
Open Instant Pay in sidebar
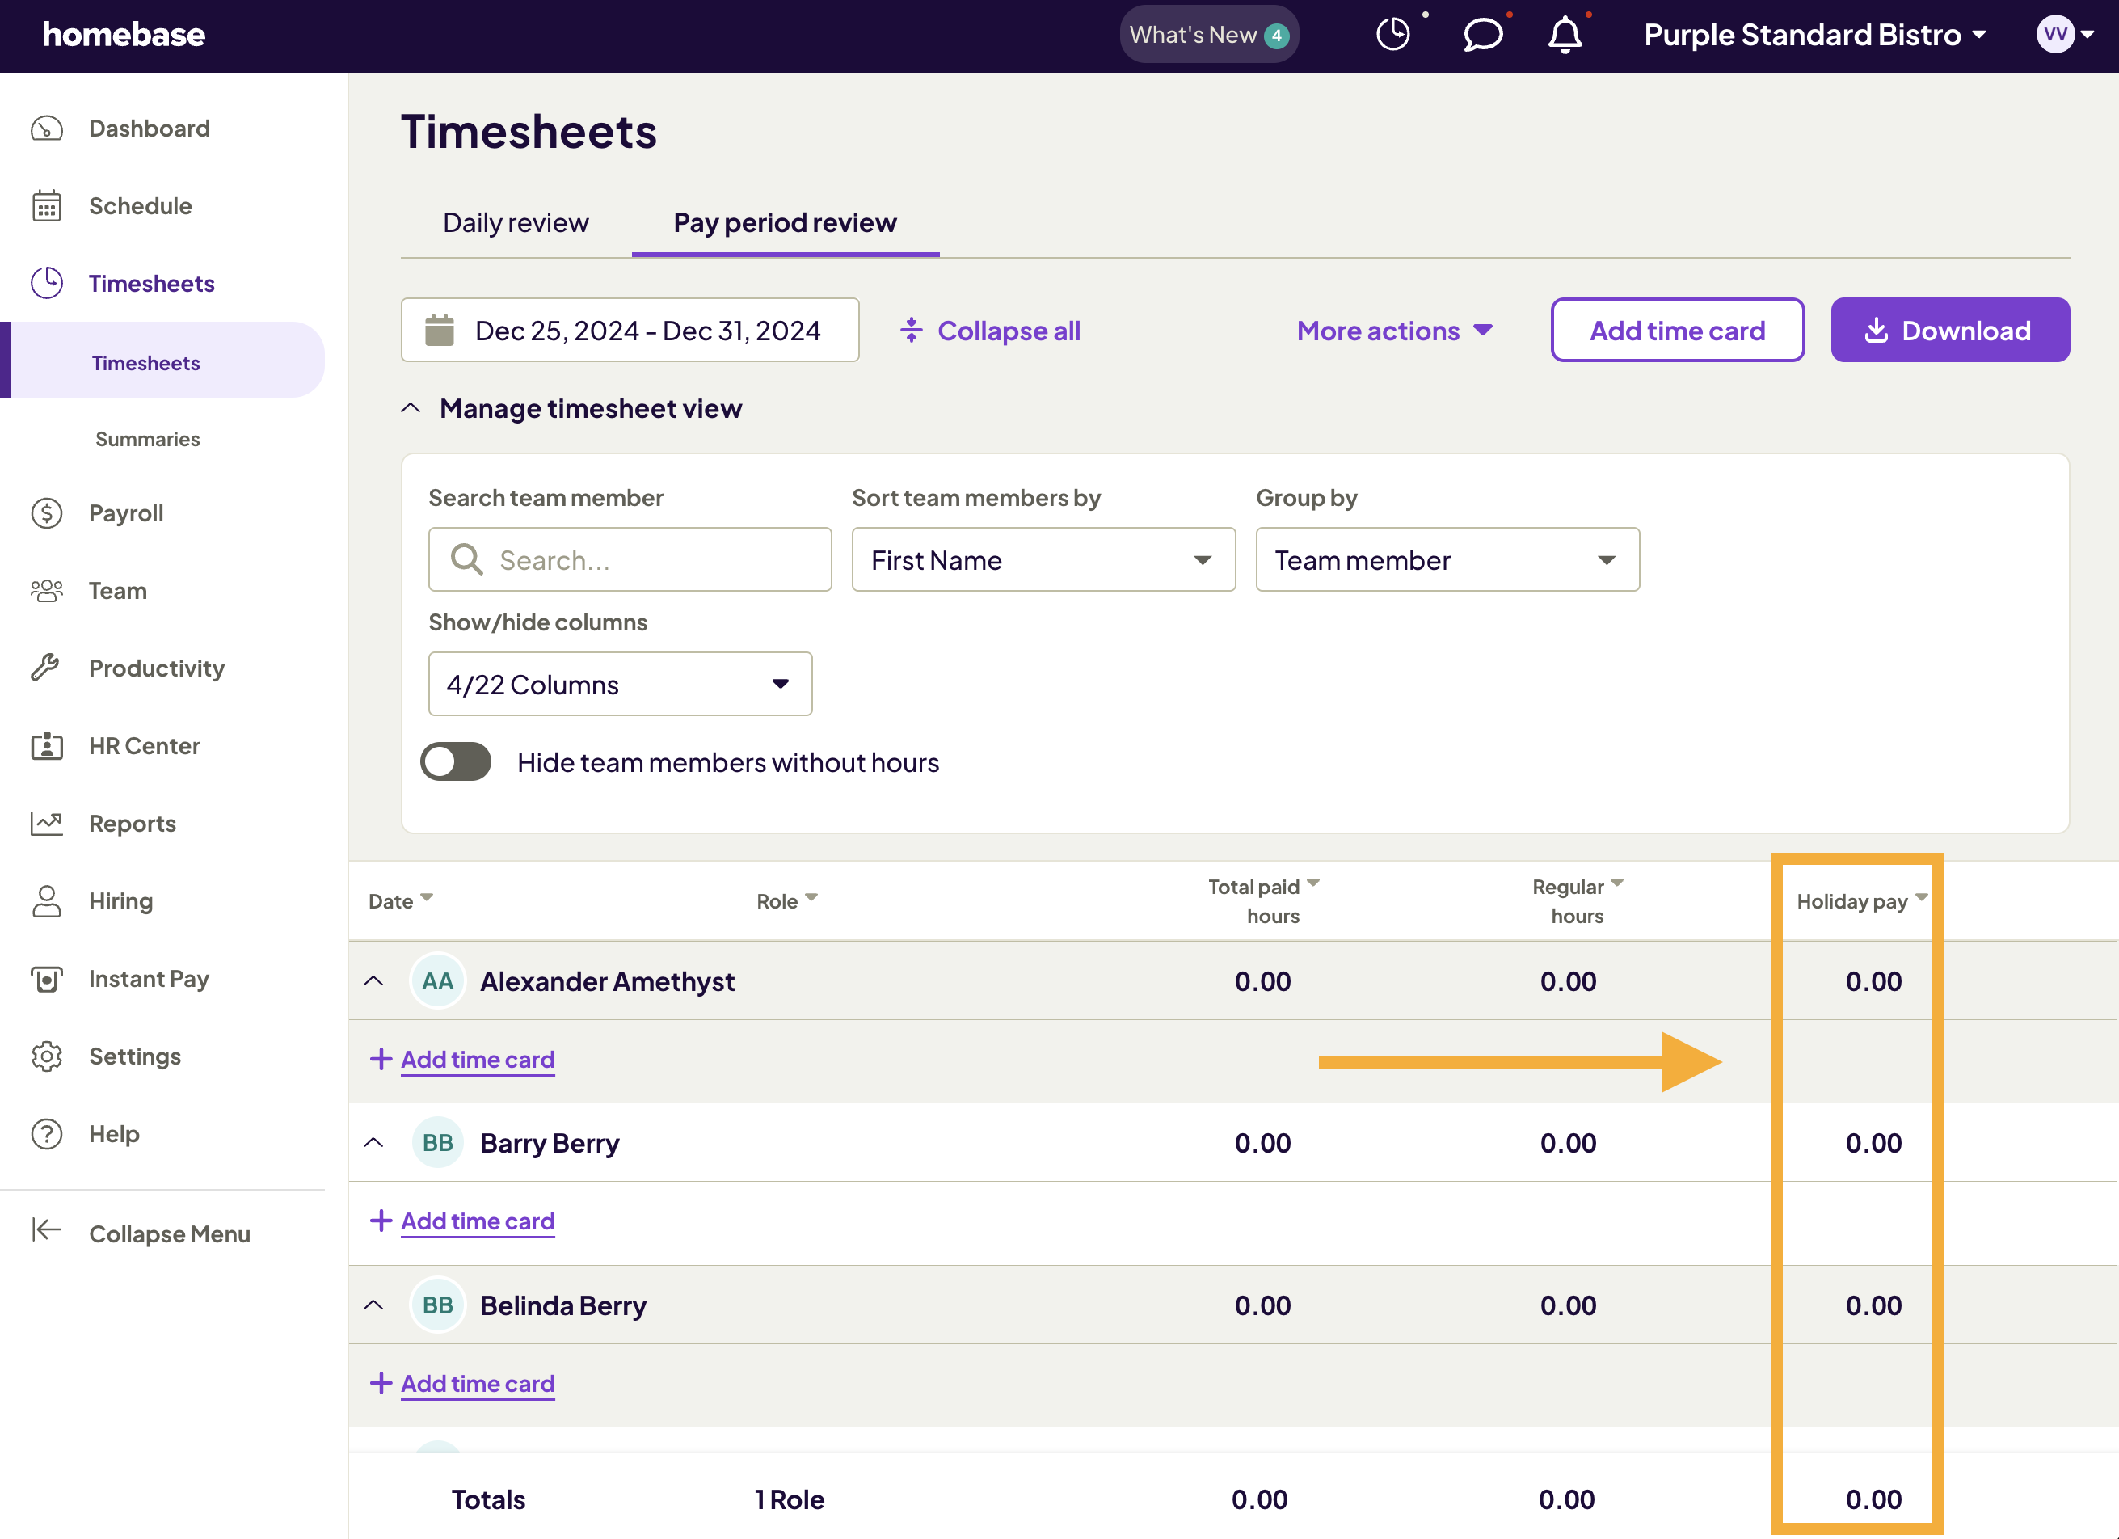point(149,978)
